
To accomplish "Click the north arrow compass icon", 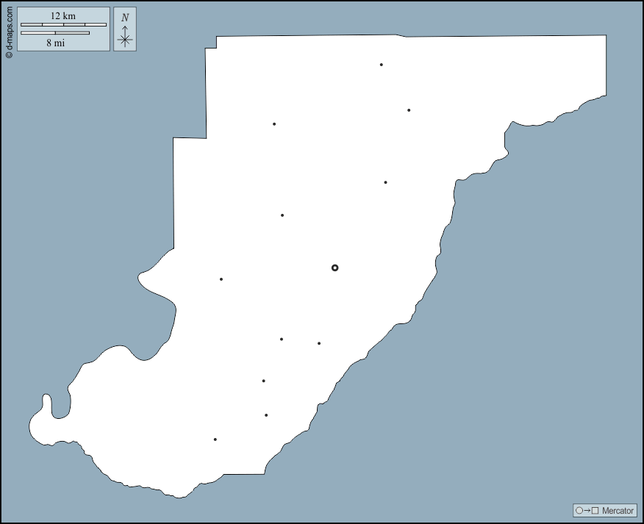I will [x=125, y=38].
